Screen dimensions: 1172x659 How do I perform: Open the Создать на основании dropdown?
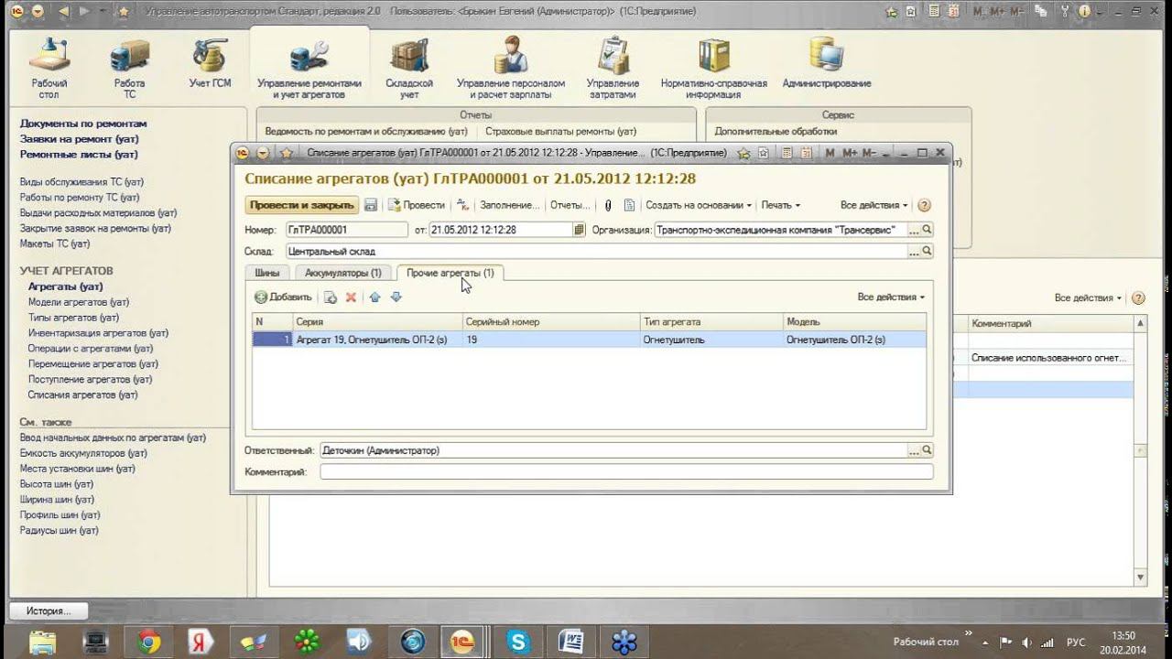coord(699,205)
